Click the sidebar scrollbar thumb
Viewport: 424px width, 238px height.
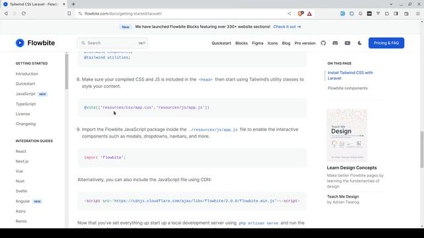[x=66, y=71]
